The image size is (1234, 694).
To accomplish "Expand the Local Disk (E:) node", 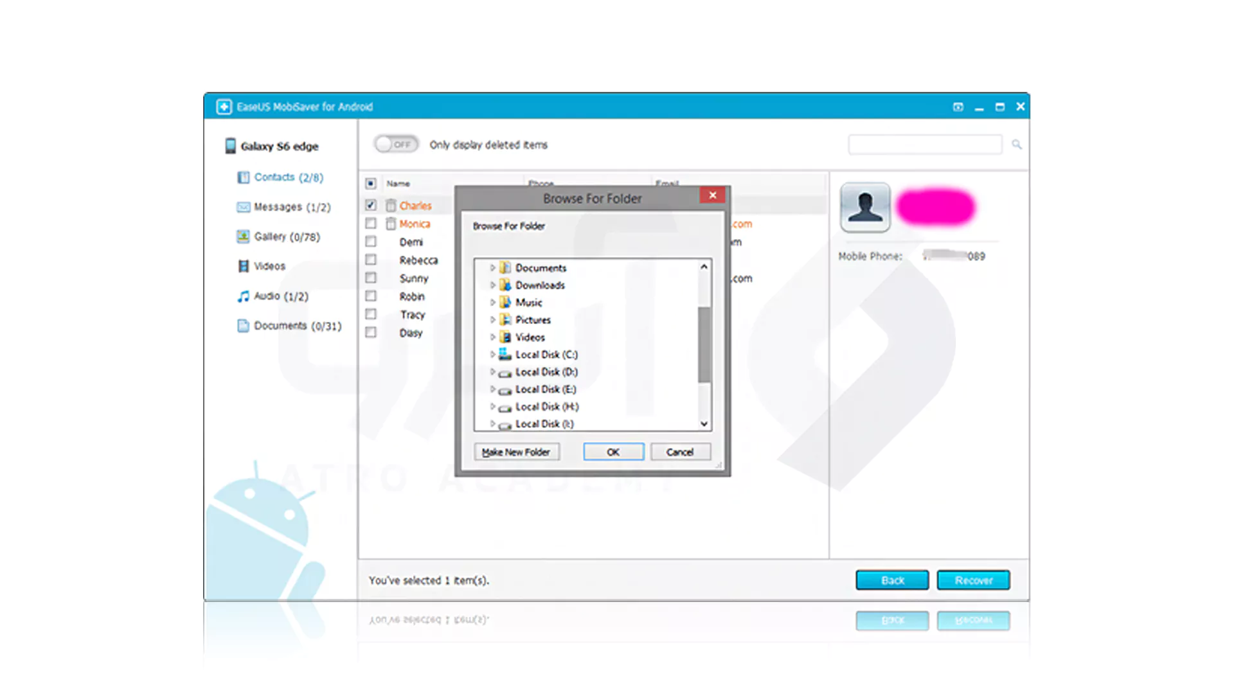I will click(493, 389).
